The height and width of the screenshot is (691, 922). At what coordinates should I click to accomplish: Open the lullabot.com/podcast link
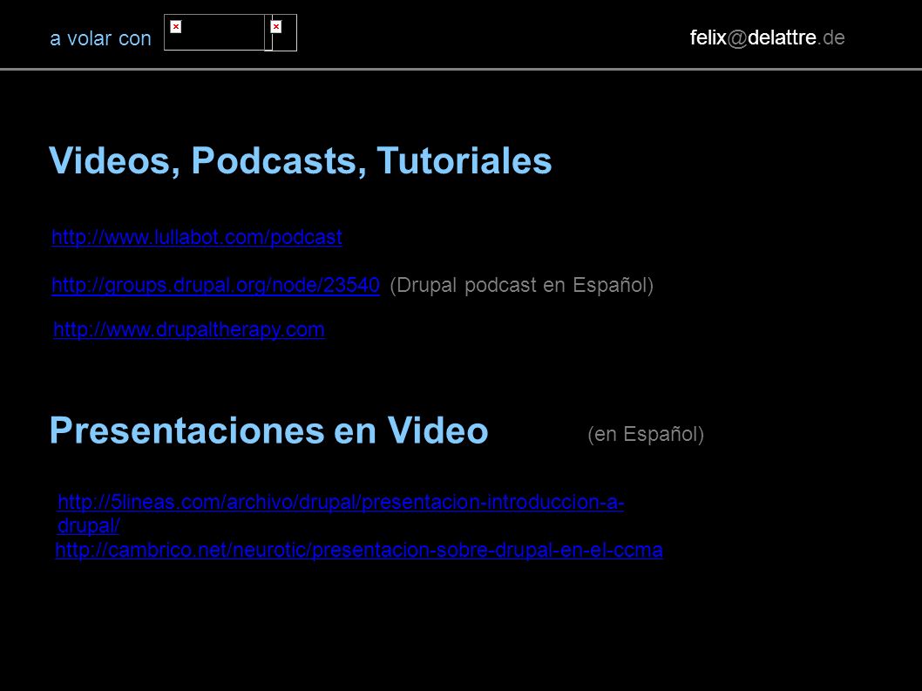[197, 237]
